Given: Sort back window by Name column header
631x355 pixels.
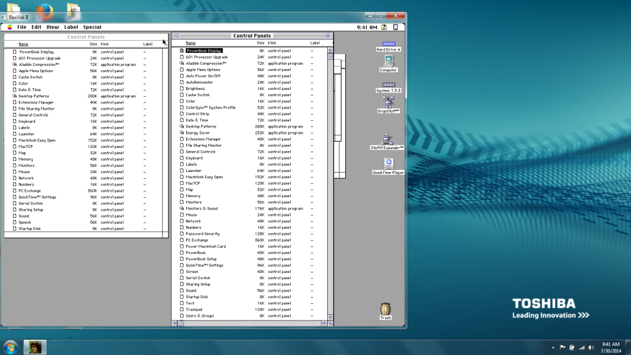Looking at the screenshot, I should pos(23,44).
